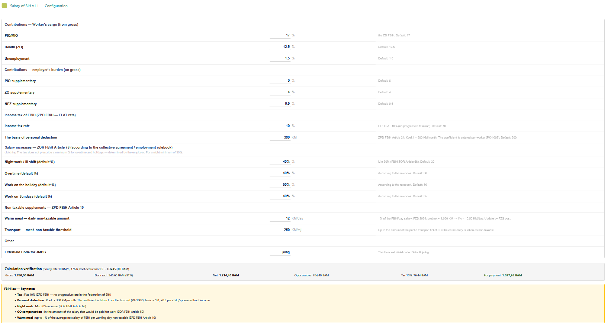Select the 'The User extrafield code' hint text

(x=403, y=252)
